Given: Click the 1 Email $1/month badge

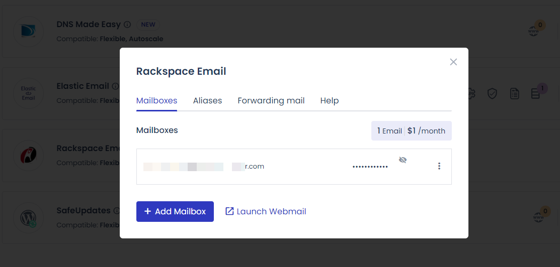Looking at the screenshot, I should click(412, 131).
